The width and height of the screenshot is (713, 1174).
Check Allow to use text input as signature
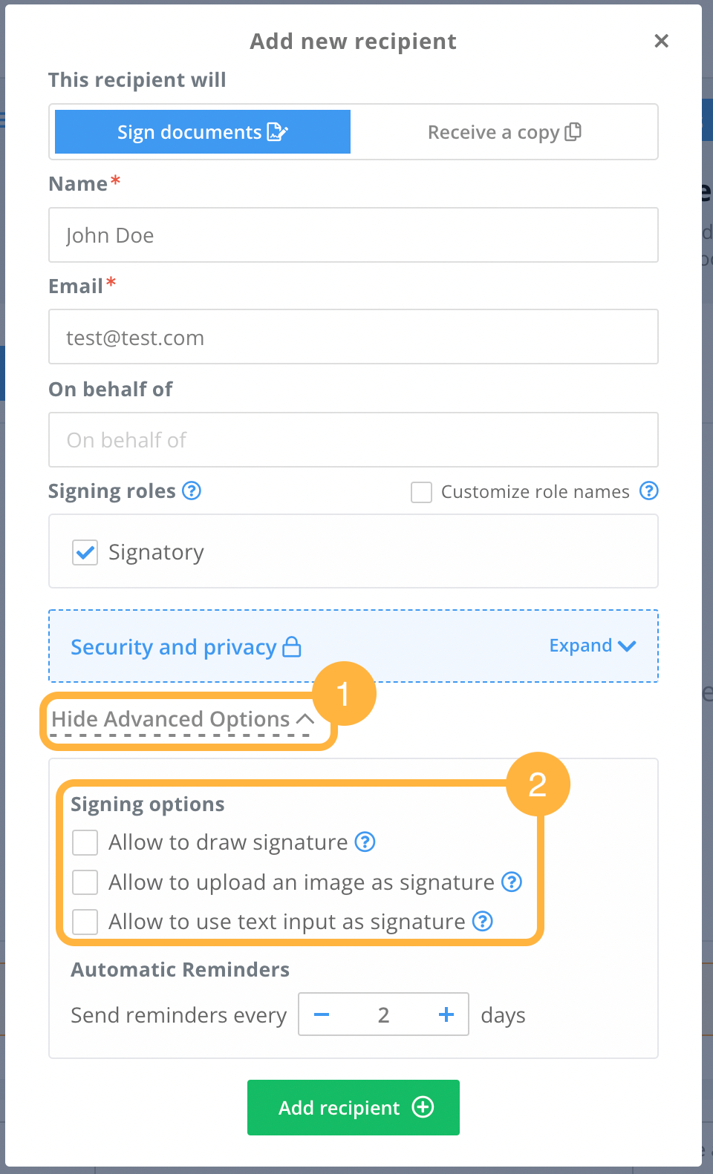point(85,922)
